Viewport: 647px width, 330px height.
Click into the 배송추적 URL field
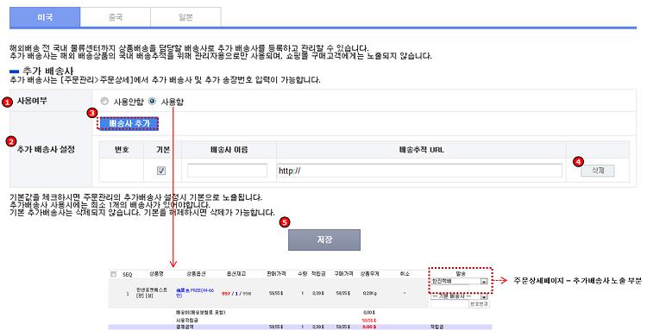[419, 171]
